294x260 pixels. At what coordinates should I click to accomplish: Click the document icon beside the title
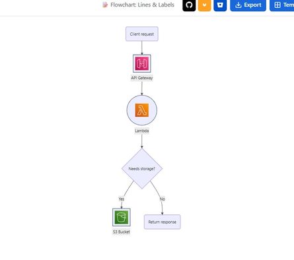pyautogui.click(x=105, y=5)
